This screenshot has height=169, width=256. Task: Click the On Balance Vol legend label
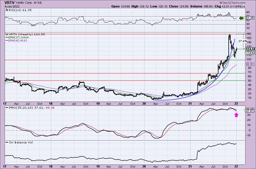[x=21, y=142]
